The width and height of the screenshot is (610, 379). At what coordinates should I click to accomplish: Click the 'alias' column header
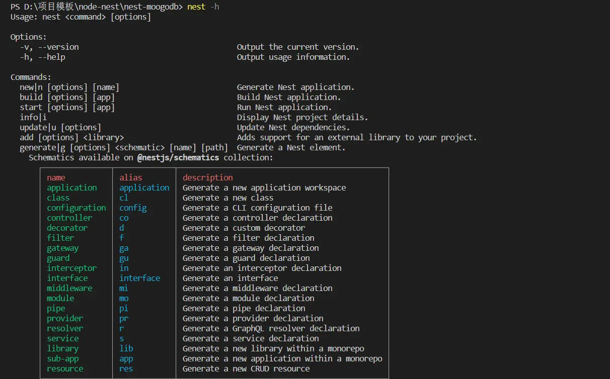[131, 177]
